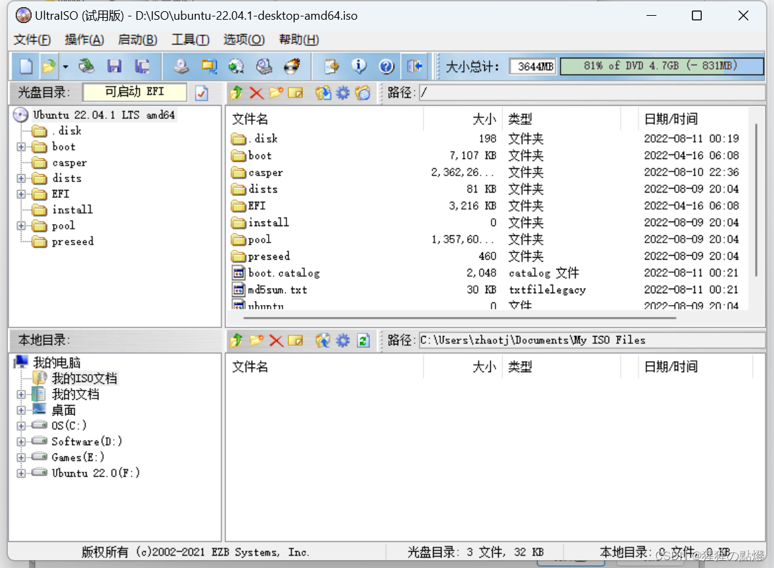Viewport: 774px width, 568px height.
Task: Select boot.catalog in disc file list
Action: pyautogui.click(x=284, y=273)
